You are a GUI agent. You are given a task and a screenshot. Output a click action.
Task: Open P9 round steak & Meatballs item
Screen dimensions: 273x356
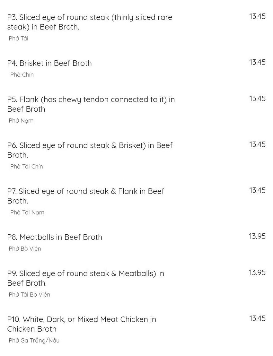(86, 278)
